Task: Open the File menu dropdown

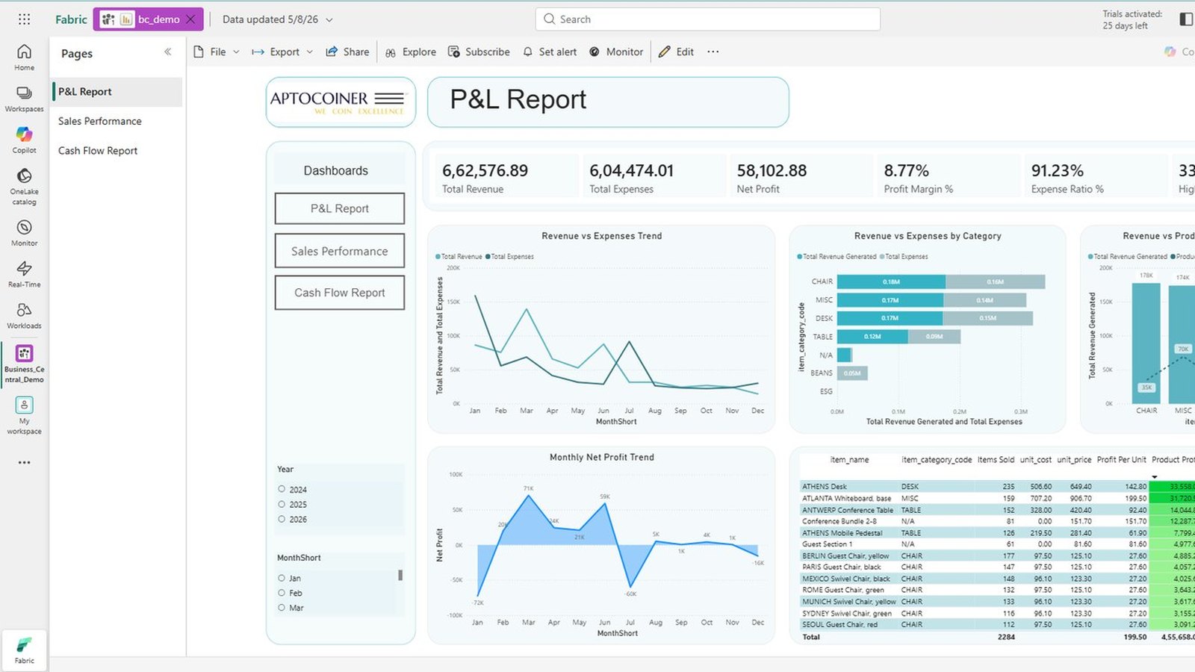Action: click(x=217, y=52)
